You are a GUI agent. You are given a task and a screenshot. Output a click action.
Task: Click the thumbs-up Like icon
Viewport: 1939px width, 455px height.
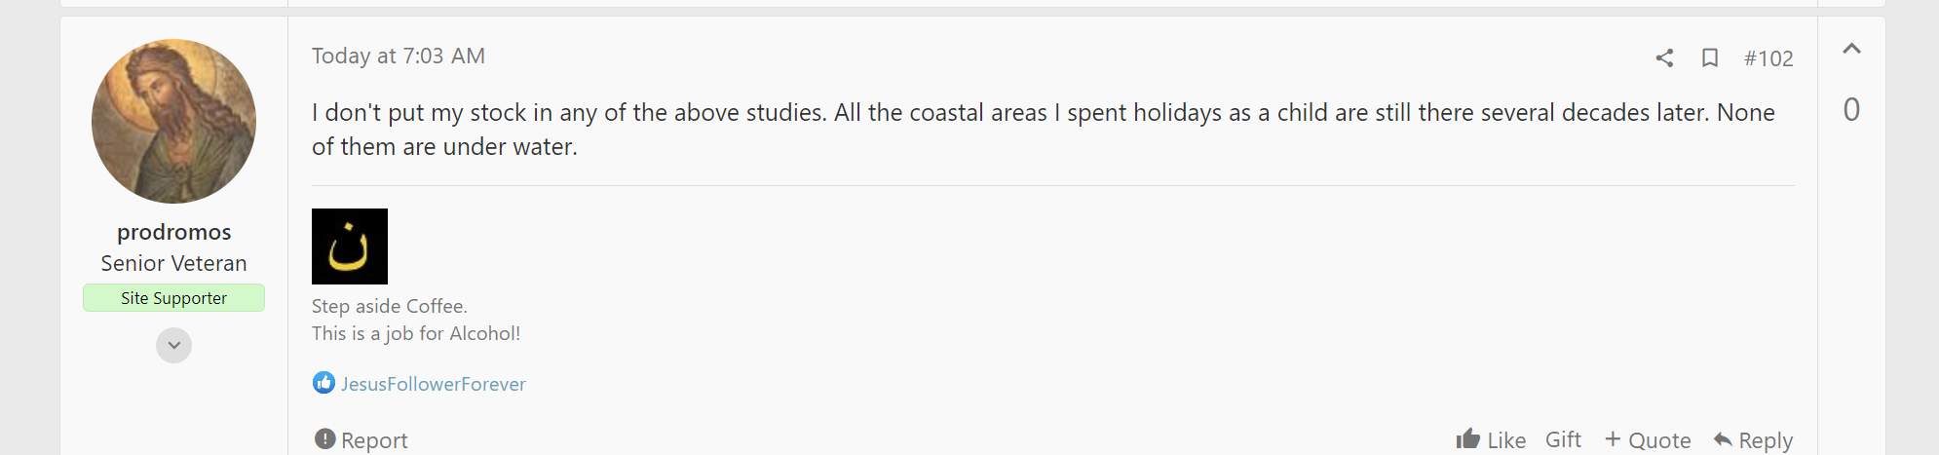click(x=1467, y=439)
